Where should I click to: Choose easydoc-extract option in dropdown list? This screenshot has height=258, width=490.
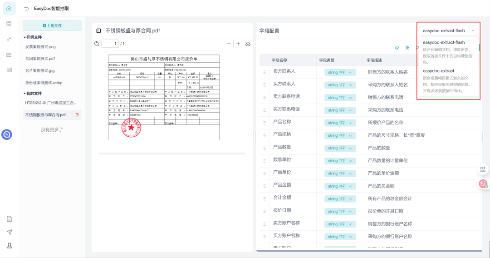pos(448,81)
